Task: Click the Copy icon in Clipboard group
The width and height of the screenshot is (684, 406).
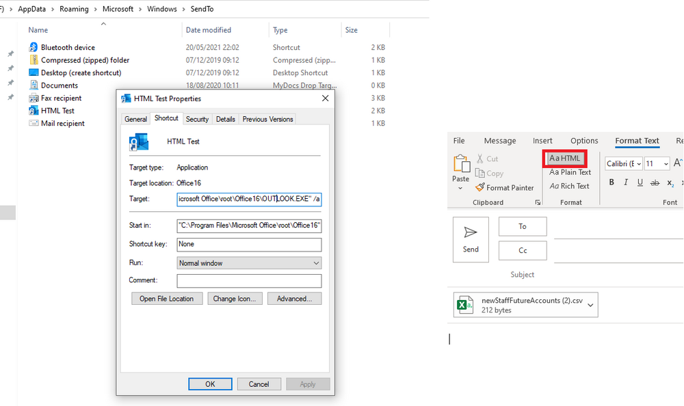Action: pos(480,173)
